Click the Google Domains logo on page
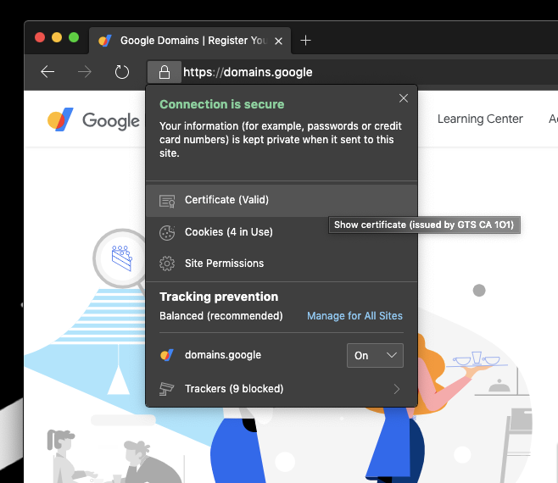Image resolution: width=558 pixels, height=483 pixels. [x=93, y=119]
